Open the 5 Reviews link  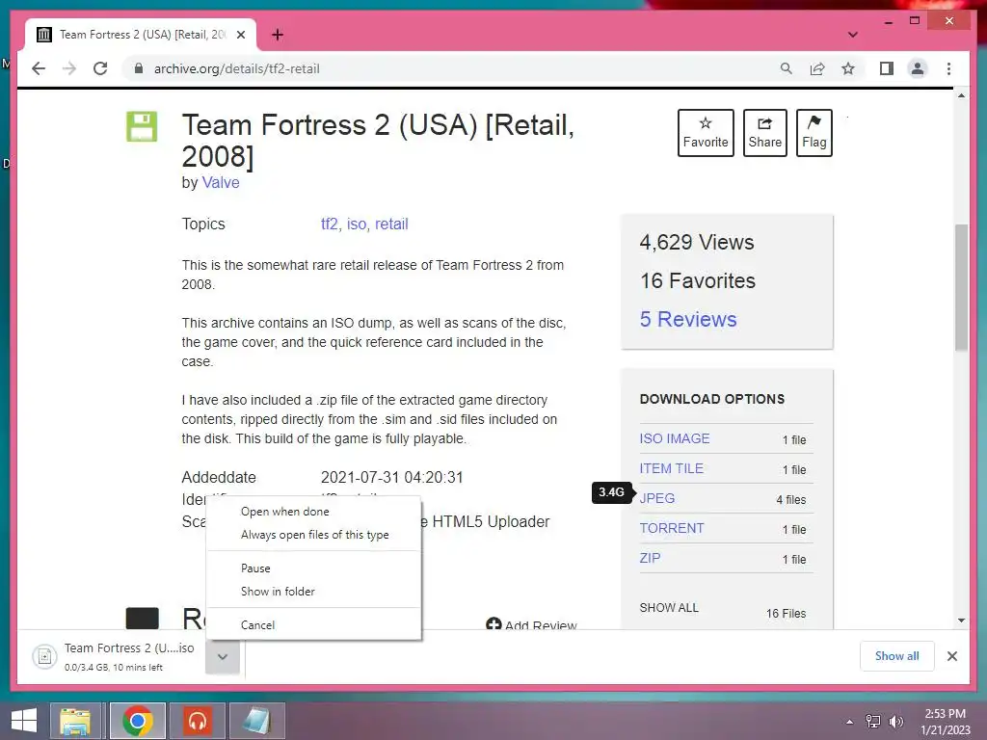click(688, 319)
